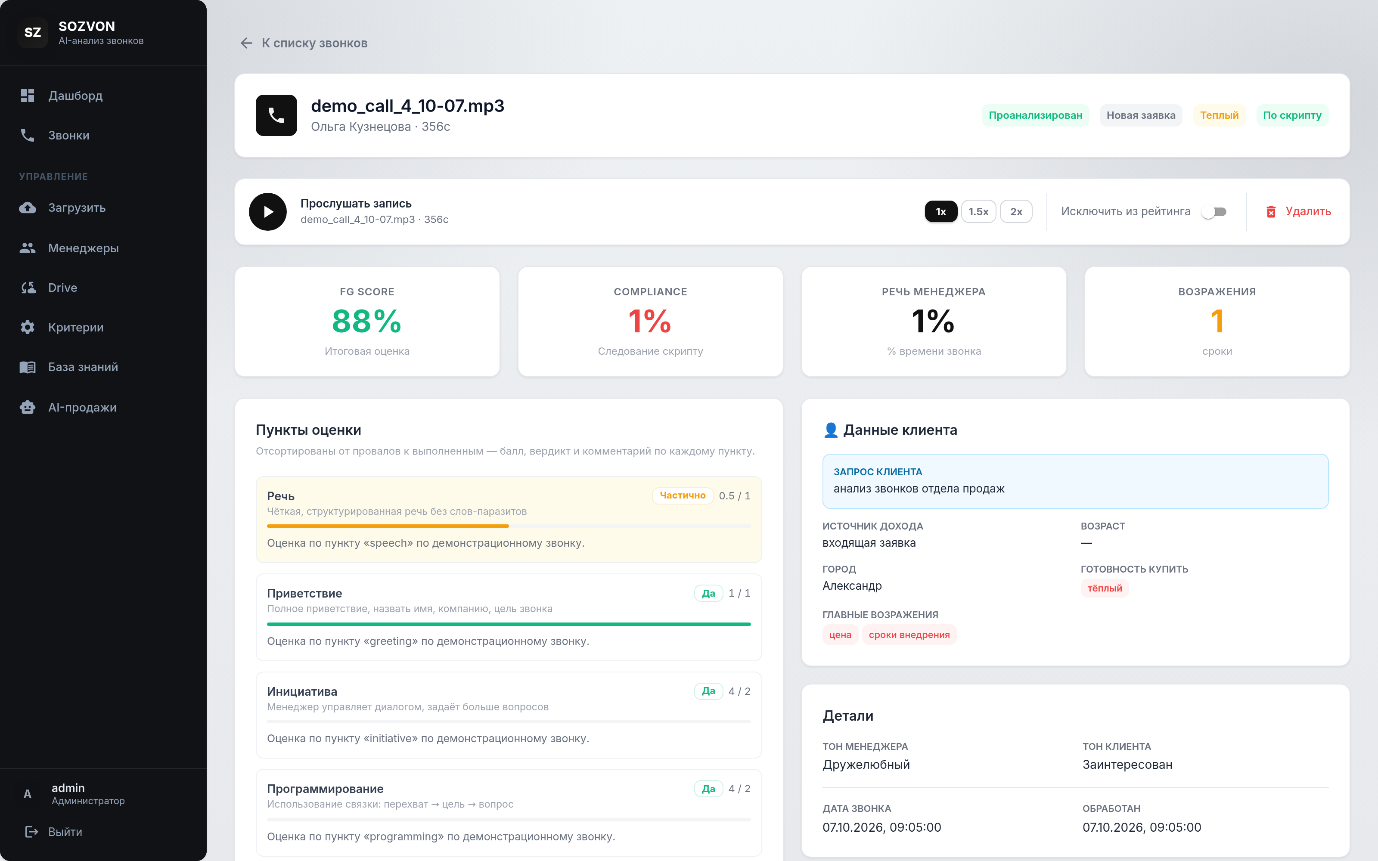Image resolution: width=1378 pixels, height=861 pixels.
Task: Click the ЗАПРОС КЛИЕНТА request box
Action: pos(1075,481)
